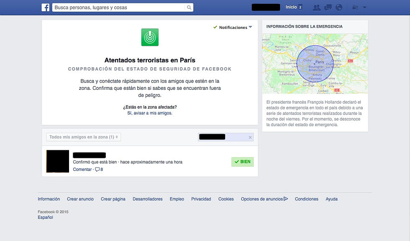
Task: Click the AdChoices triangle icon
Action: [x=286, y=199]
